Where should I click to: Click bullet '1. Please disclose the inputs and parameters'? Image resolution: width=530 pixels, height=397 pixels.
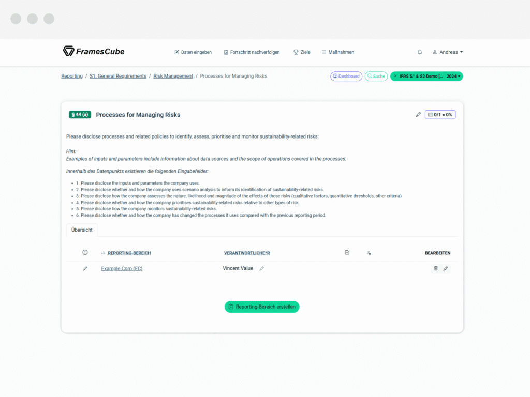click(138, 183)
